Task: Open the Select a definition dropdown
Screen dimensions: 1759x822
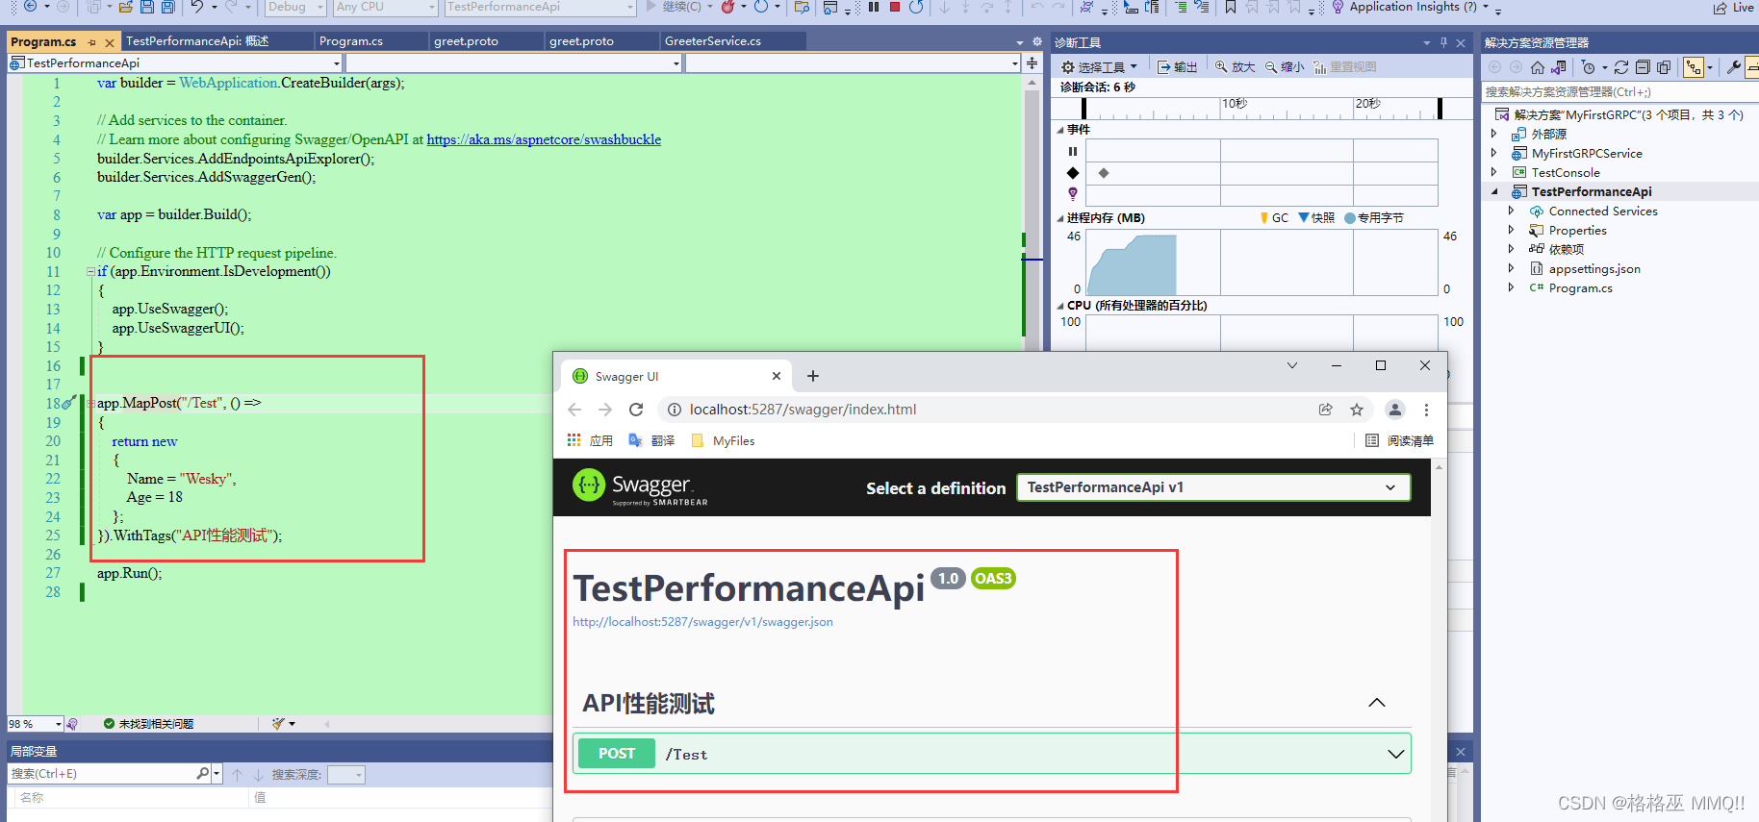Action: pyautogui.click(x=1213, y=487)
